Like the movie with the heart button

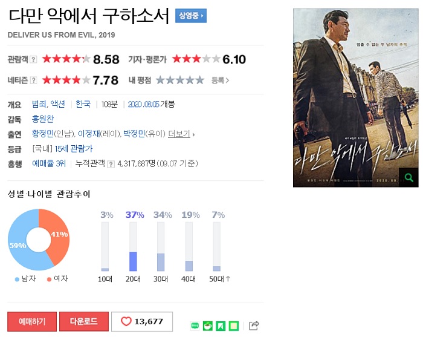pos(142,321)
